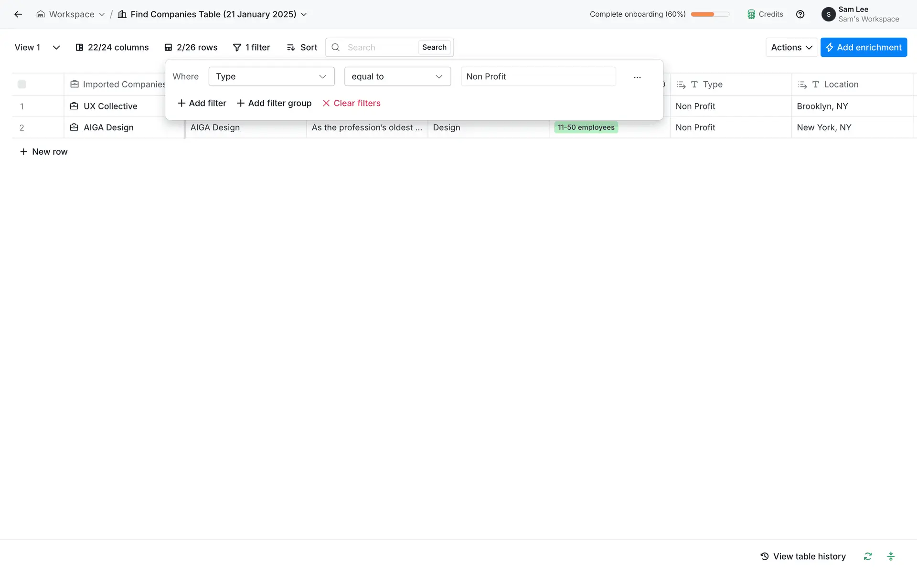Click the back arrow icon

pyautogui.click(x=18, y=14)
